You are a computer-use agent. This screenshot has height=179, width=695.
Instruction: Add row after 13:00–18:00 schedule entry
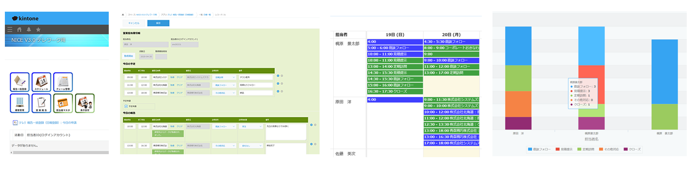point(278,91)
